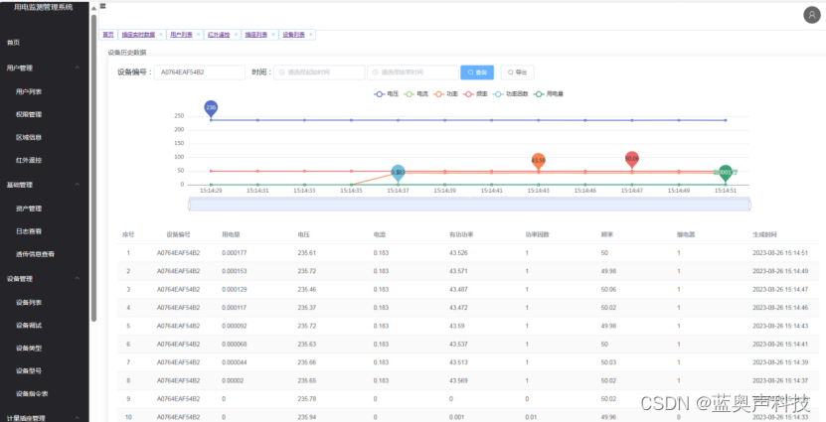Click the blue 查询 search button
This screenshot has height=422, width=826.
(x=477, y=72)
